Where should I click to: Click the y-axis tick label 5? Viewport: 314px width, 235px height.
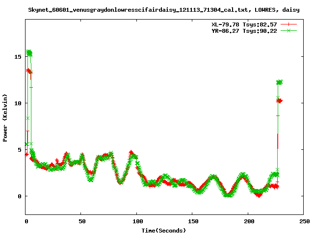tap(20, 150)
